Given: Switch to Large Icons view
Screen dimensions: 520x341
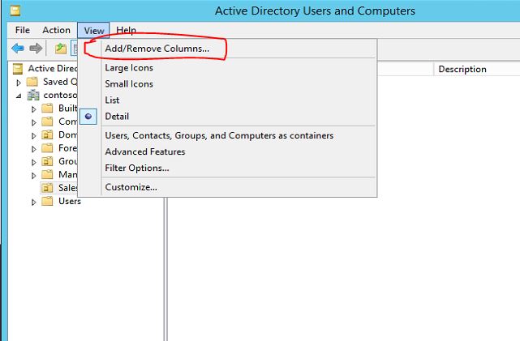Looking at the screenshot, I should click(x=129, y=67).
